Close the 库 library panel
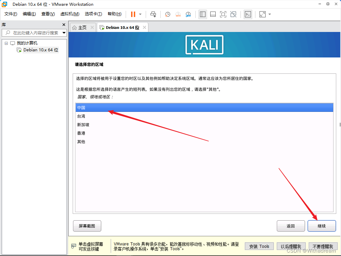This screenshot has height=256, width=341. pos(64,24)
